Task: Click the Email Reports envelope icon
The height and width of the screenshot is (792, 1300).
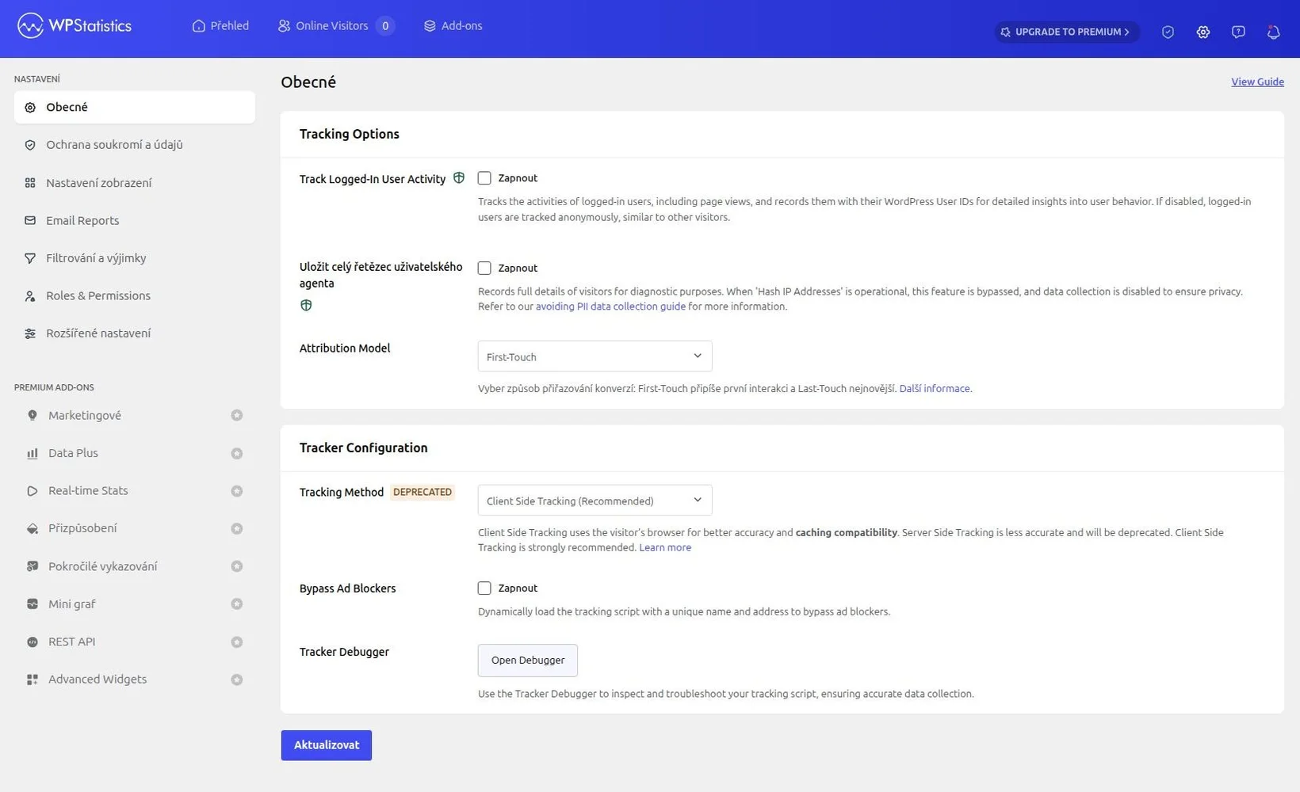Action: click(30, 220)
